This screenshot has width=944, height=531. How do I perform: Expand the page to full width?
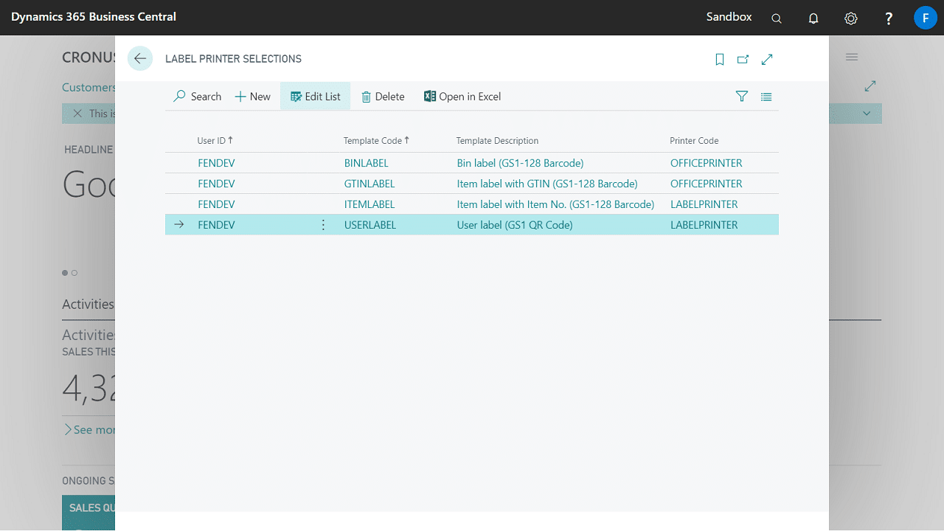[767, 60]
